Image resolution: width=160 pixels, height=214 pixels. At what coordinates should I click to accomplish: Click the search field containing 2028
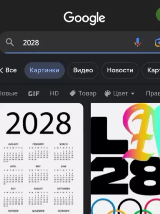pyautogui.click(x=80, y=42)
